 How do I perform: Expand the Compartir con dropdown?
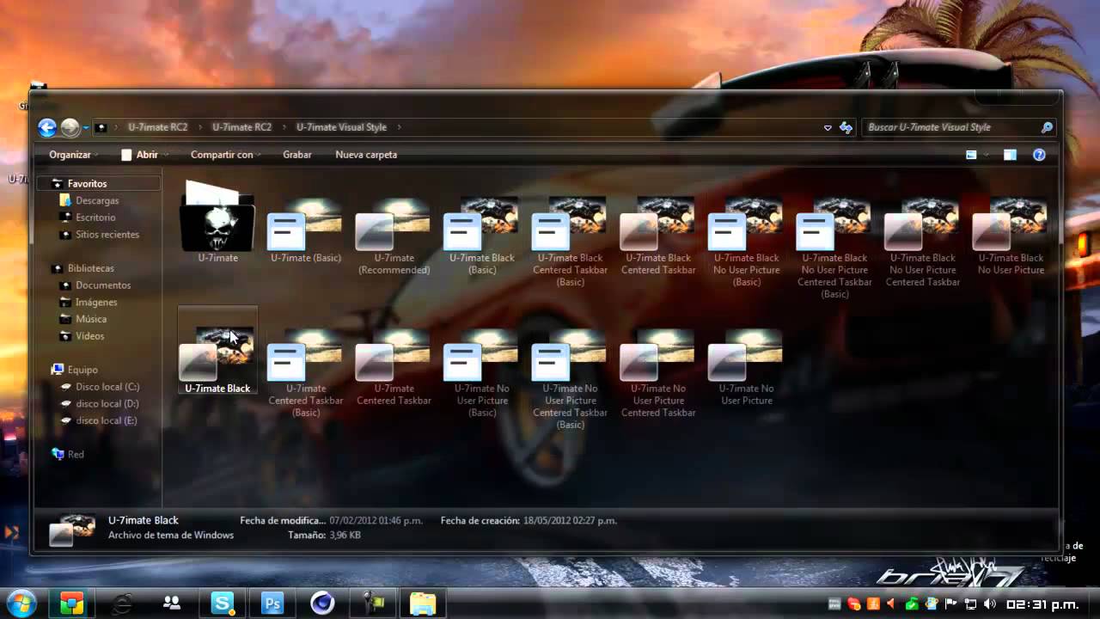coord(226,155)
